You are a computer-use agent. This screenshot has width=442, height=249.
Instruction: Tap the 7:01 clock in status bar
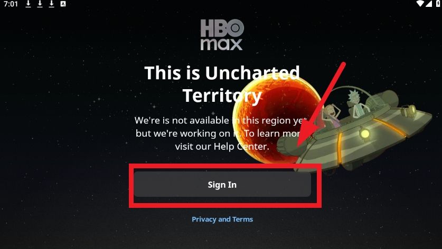(11, 4)
